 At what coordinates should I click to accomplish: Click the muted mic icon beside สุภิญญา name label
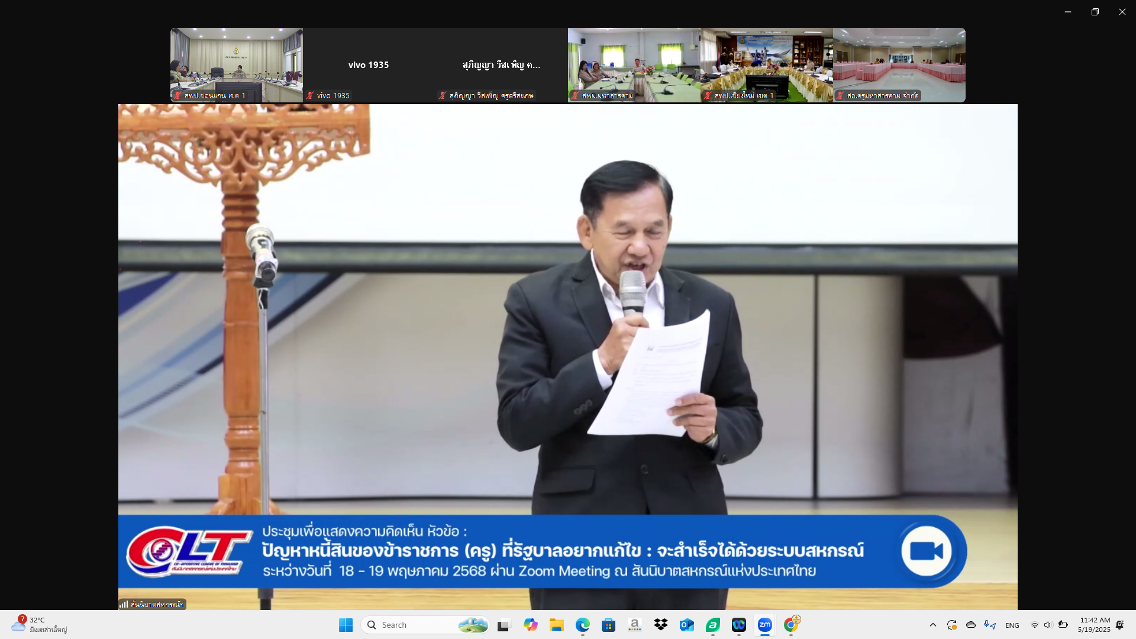pos(442,95)
